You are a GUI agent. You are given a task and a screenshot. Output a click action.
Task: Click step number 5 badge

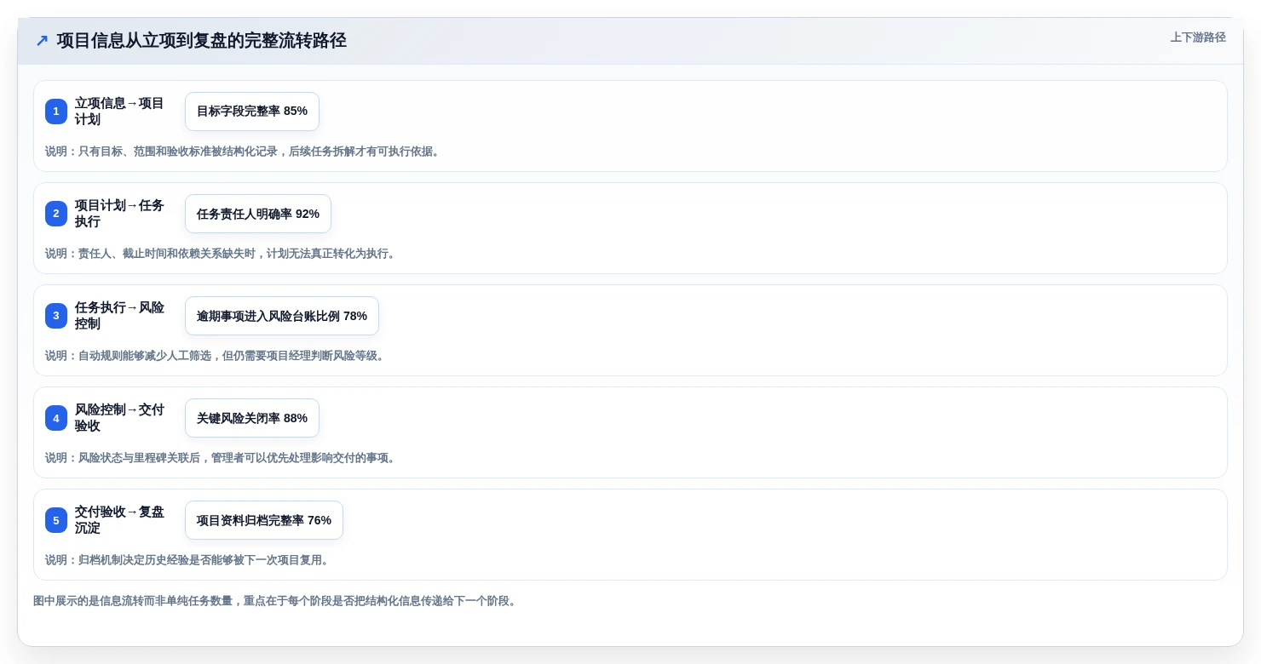(56, 520)
